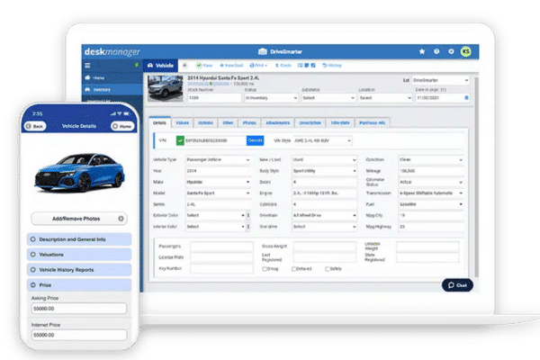The image size is (540, 360).
Task: Open the help question mark icon
Action: (x=436, y=51)
